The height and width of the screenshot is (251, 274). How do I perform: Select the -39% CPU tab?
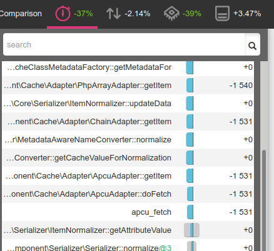(x=183, y=14)
